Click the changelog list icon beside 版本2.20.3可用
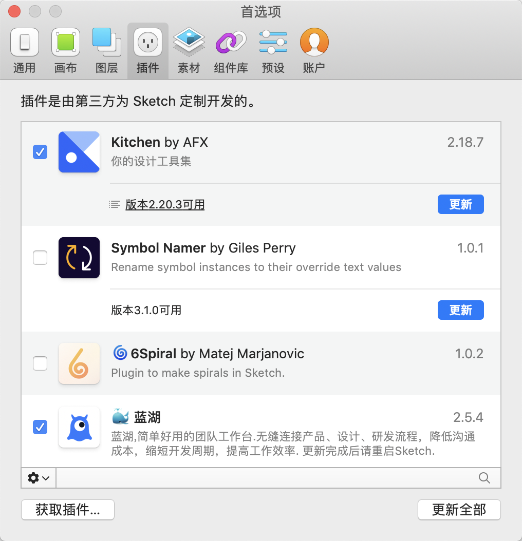Image resolution: width=522 pixels, height=541 pixels. (x=115, y=205)
